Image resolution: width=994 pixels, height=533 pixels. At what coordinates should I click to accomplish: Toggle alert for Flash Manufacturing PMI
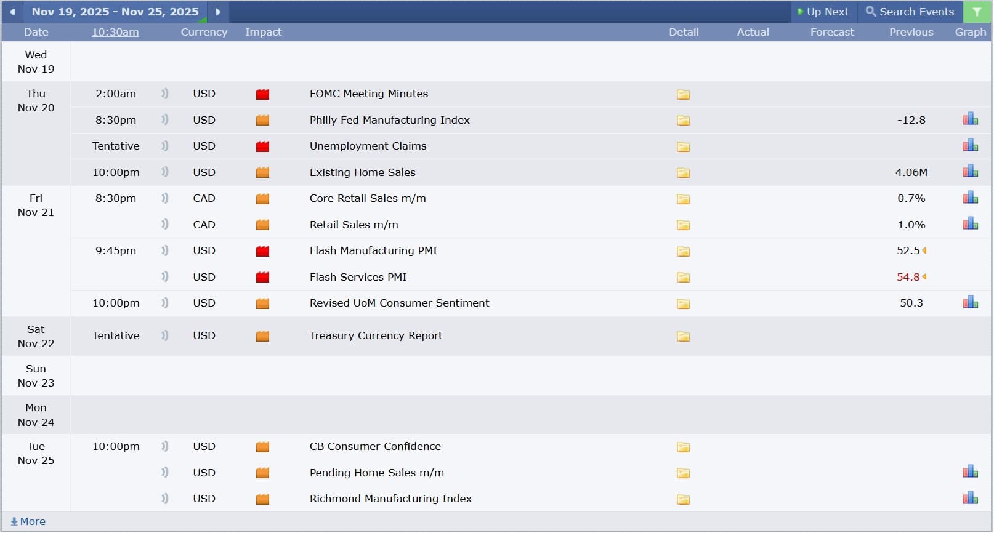coord(164,250)
